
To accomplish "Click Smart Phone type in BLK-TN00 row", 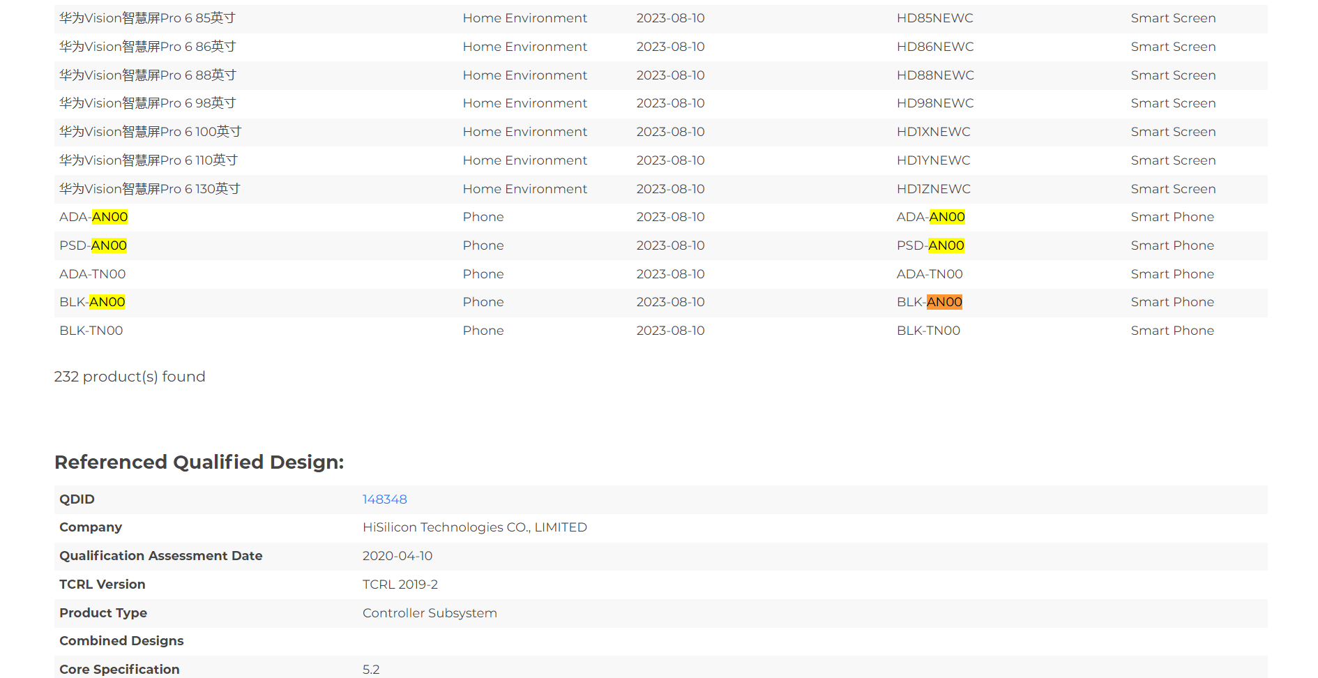I will (1172, 331).
